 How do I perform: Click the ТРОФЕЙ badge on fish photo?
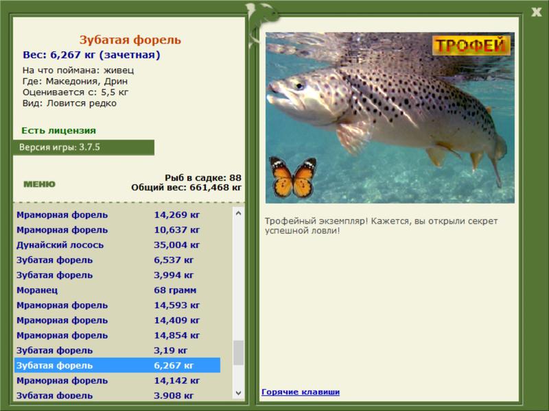click(x=471, y=45)
